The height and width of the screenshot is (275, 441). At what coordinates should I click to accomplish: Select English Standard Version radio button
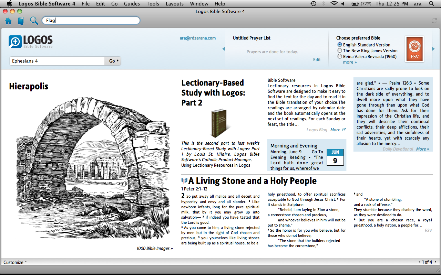click(340, 45)
